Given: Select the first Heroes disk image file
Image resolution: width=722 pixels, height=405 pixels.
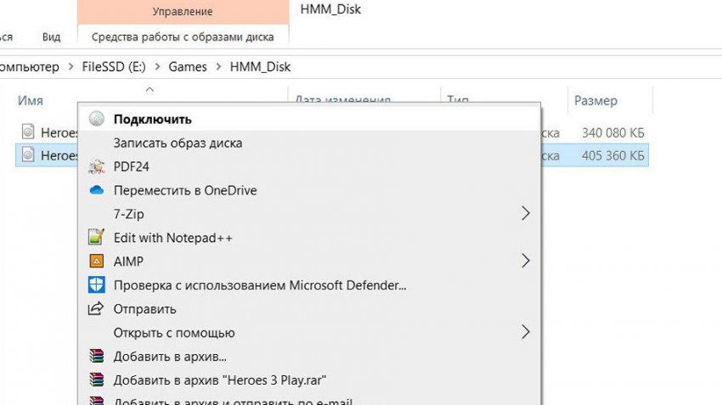Looking at the screenshot, I should (51, 132).
